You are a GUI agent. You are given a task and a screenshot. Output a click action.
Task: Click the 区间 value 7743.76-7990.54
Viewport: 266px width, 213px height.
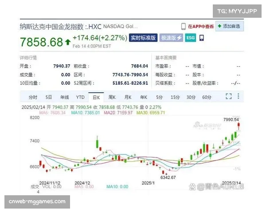click(x=130, y=75)
